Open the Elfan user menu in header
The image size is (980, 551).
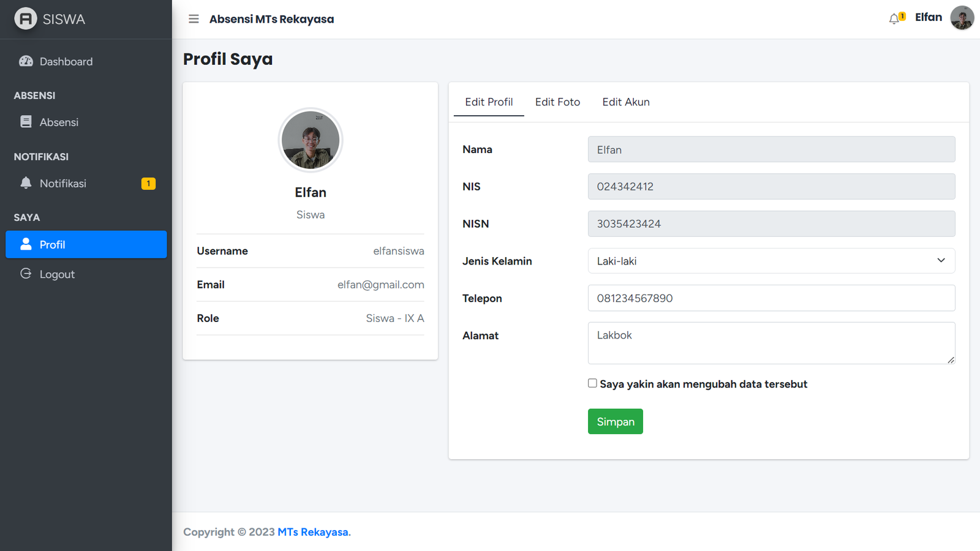click(x=928, y=18)
